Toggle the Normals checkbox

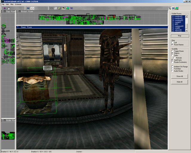tap(174, 58)
